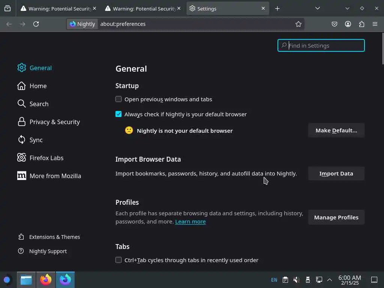Click the Find in Settings search box

click(x=321, y=45)
